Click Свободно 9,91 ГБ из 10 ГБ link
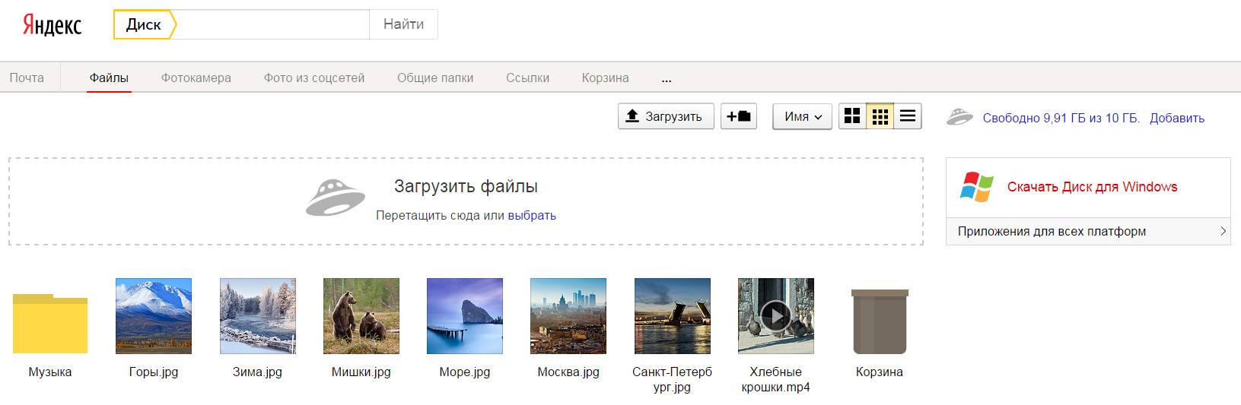 [1061, 118]
